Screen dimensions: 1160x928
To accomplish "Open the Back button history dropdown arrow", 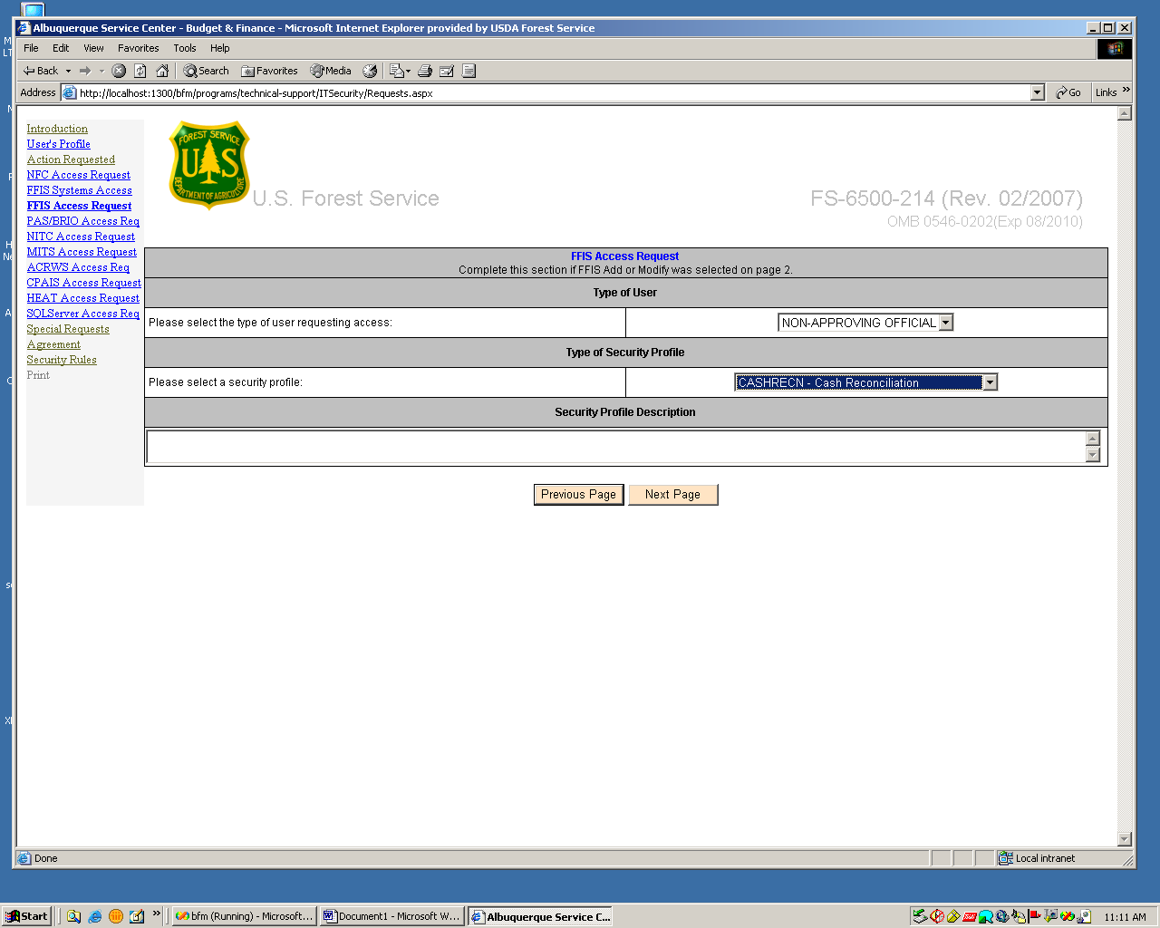I will (68, 71).
